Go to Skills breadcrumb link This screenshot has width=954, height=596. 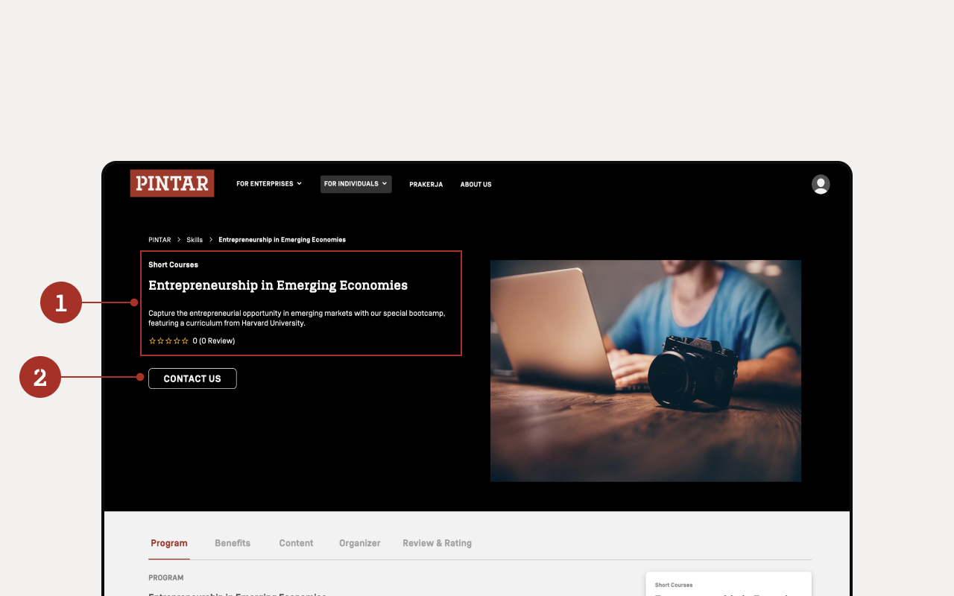(x=195, y=240)
